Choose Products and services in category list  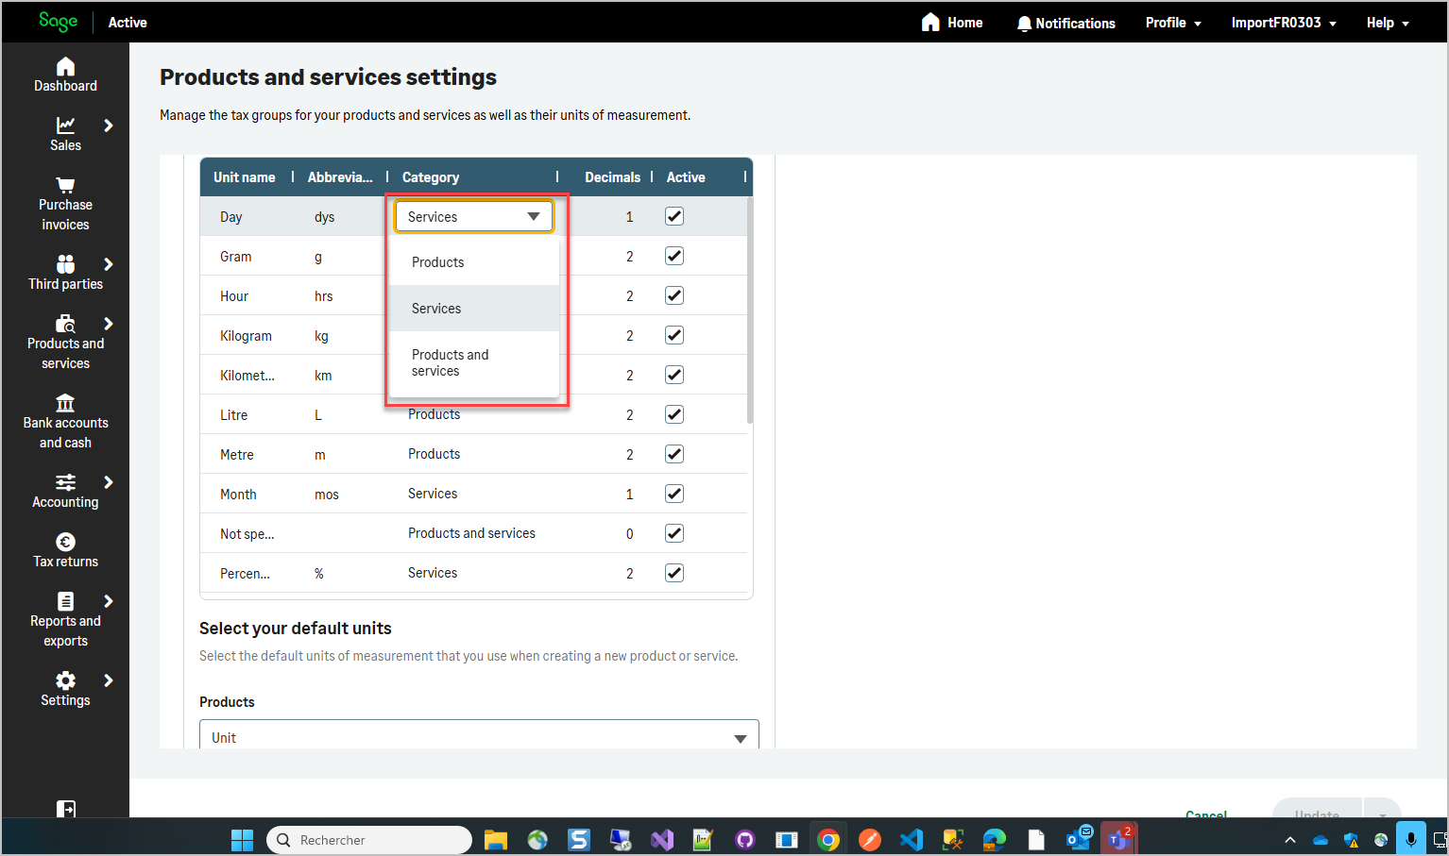click(x=474, y=363)
